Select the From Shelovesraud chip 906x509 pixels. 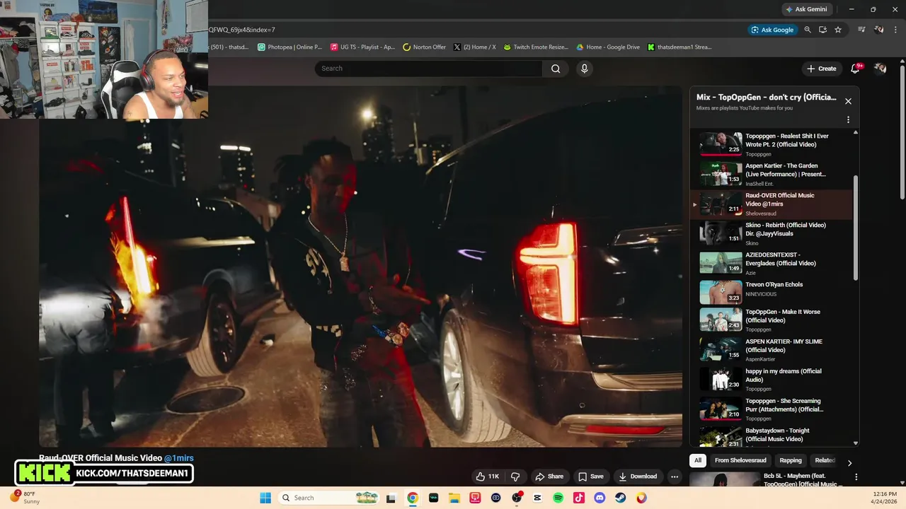(x=740, y=460)
